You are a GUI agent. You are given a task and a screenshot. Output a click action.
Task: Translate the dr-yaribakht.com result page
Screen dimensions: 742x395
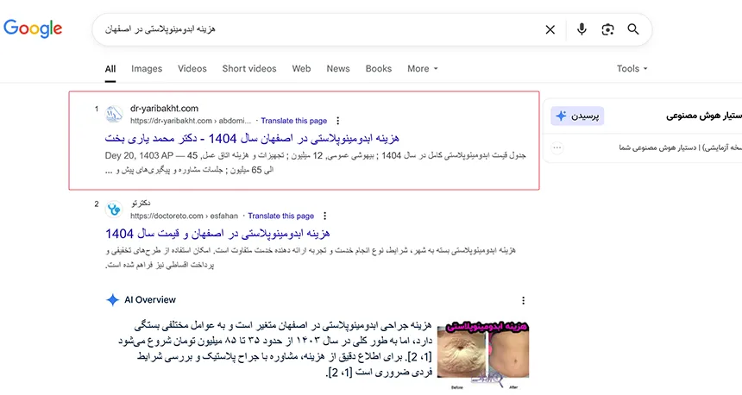point(293,121)
